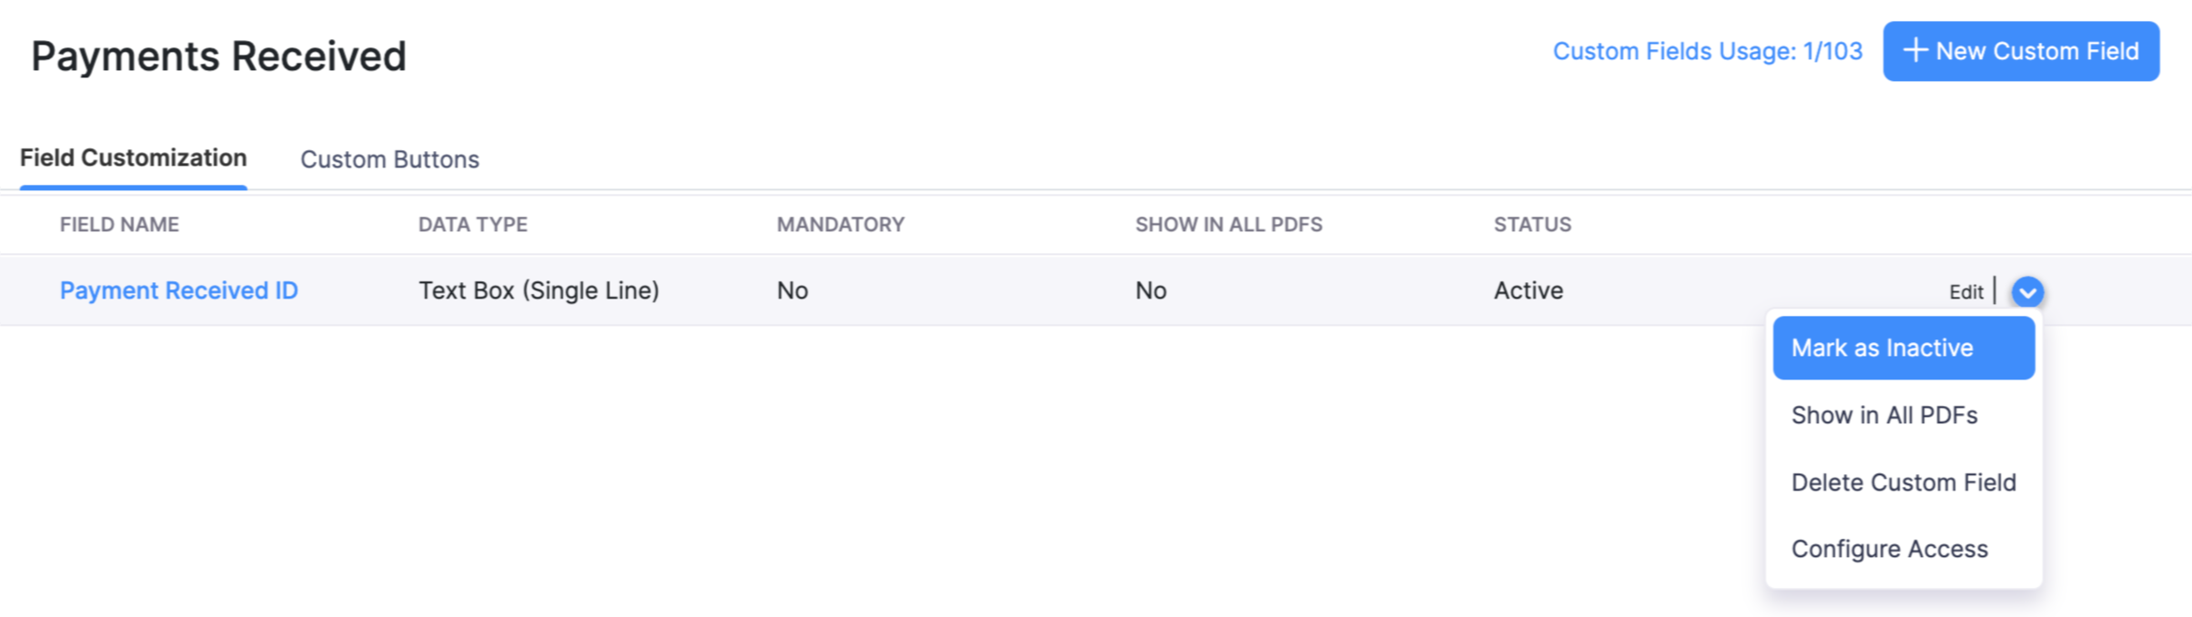Click the DATA TYPE column header
Viewport: 2192px width, 617px height.
click(472, 225)
